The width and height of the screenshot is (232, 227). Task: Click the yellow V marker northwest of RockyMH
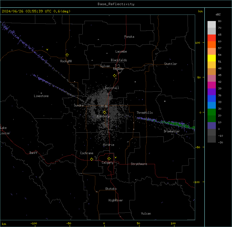47,50
